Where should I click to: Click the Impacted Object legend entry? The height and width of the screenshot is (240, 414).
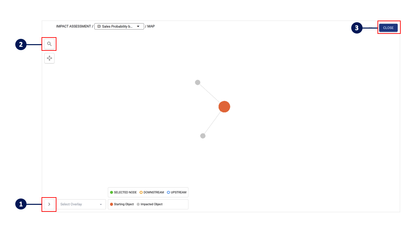(150, 204)
